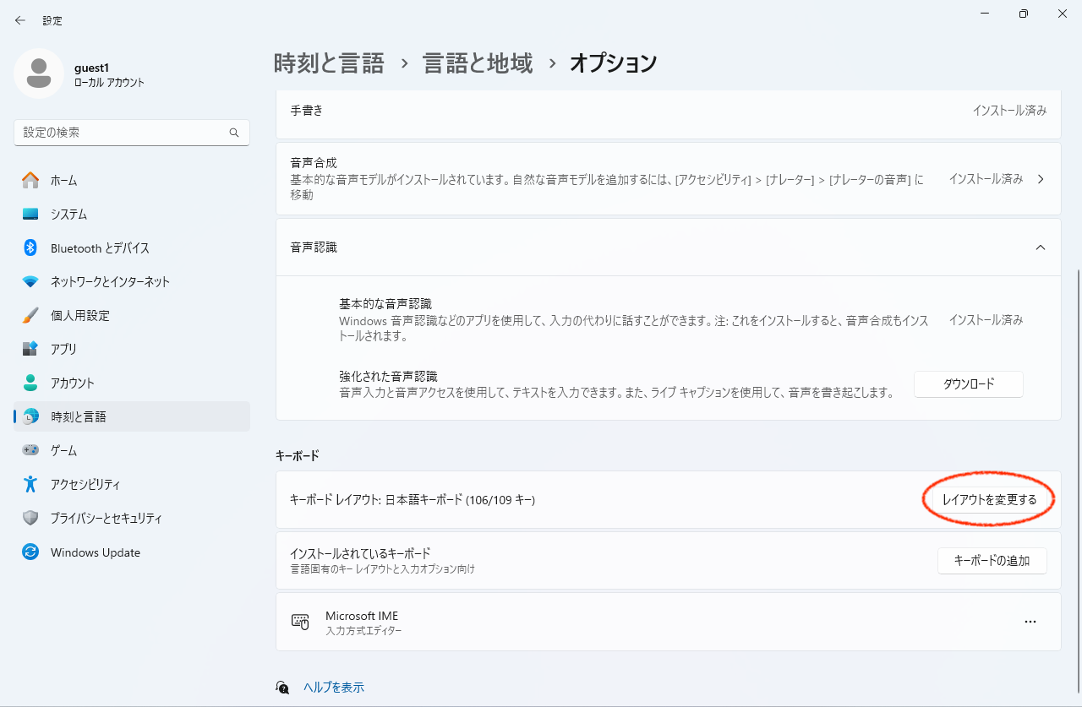Open 個人用設定 in the sidebar
The width and height of the screenshot is (1082, 707).
click(132, 315)
